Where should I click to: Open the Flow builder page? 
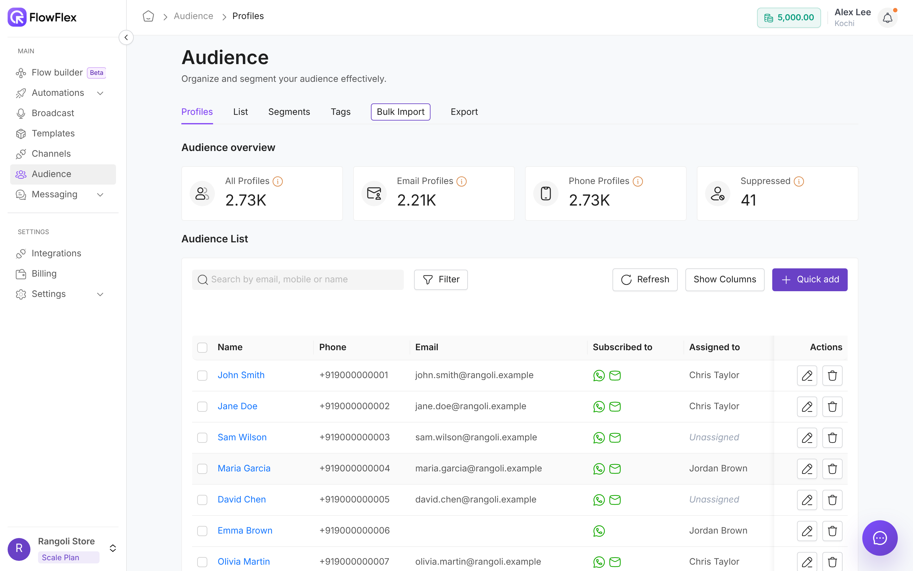(63, 73)
